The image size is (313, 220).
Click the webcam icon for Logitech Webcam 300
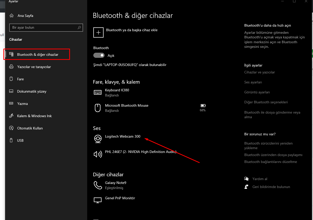(98, 139)
